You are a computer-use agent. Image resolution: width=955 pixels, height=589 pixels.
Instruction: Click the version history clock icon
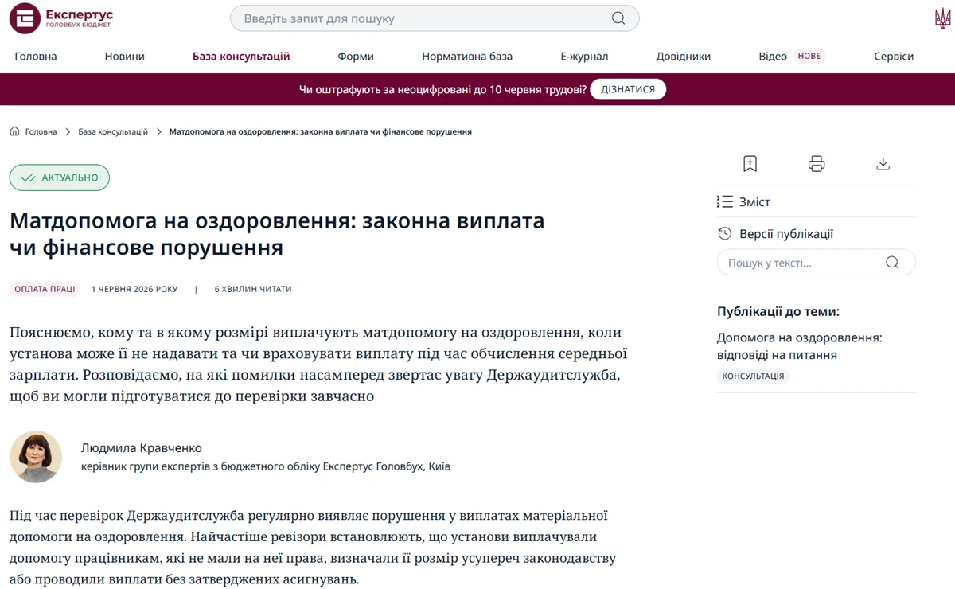point(724,234)
